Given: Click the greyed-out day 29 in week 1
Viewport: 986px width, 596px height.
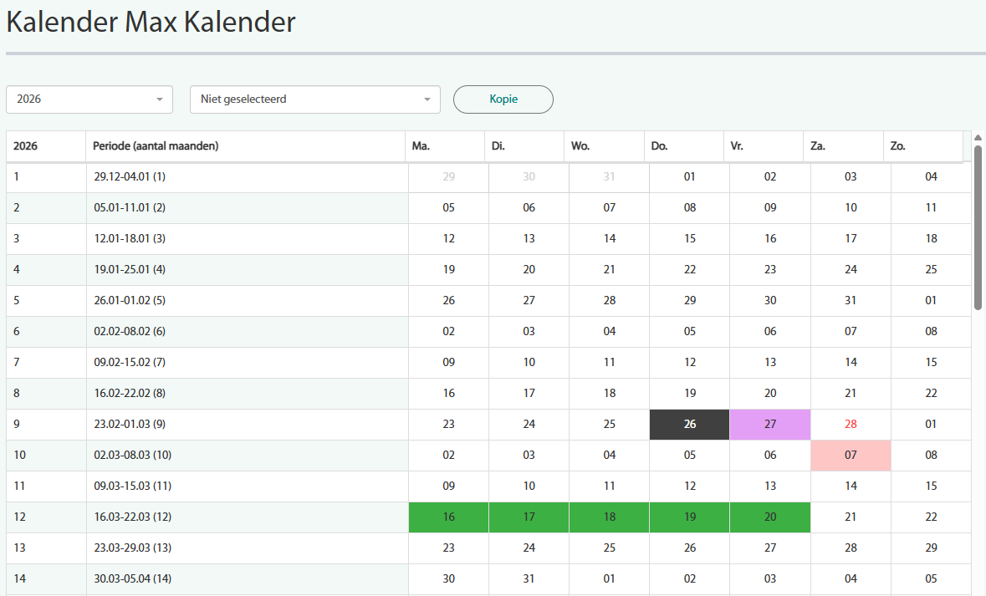Looking at the screenshot, I should tap(449, 177).
